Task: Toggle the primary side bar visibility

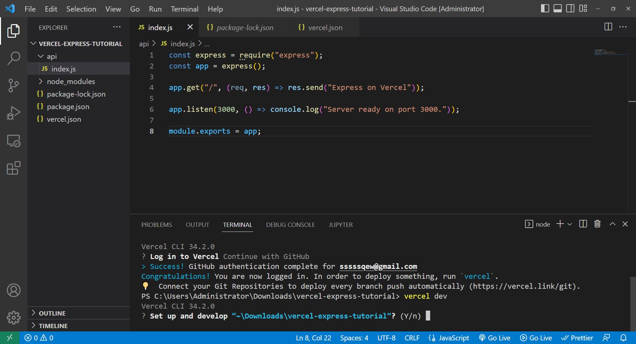Action: tap(545, 9)
